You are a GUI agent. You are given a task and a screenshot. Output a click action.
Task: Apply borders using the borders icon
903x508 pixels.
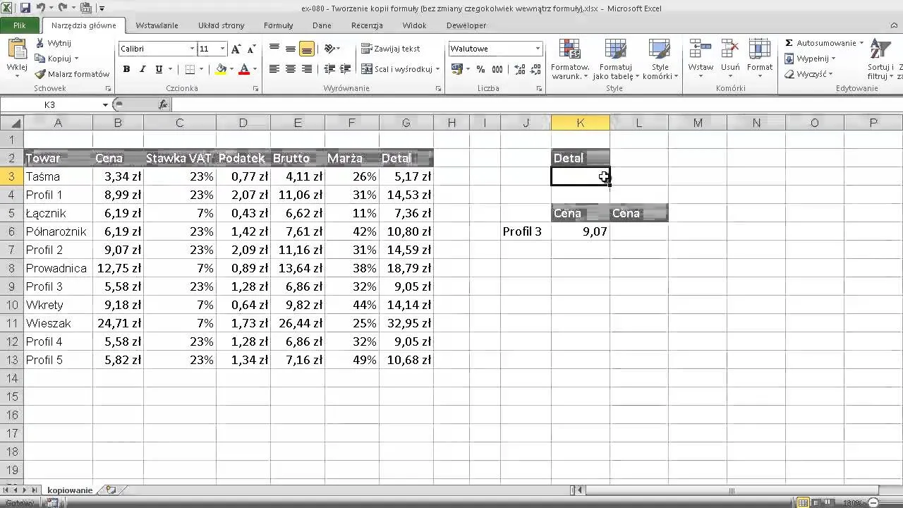click(190, 69)
